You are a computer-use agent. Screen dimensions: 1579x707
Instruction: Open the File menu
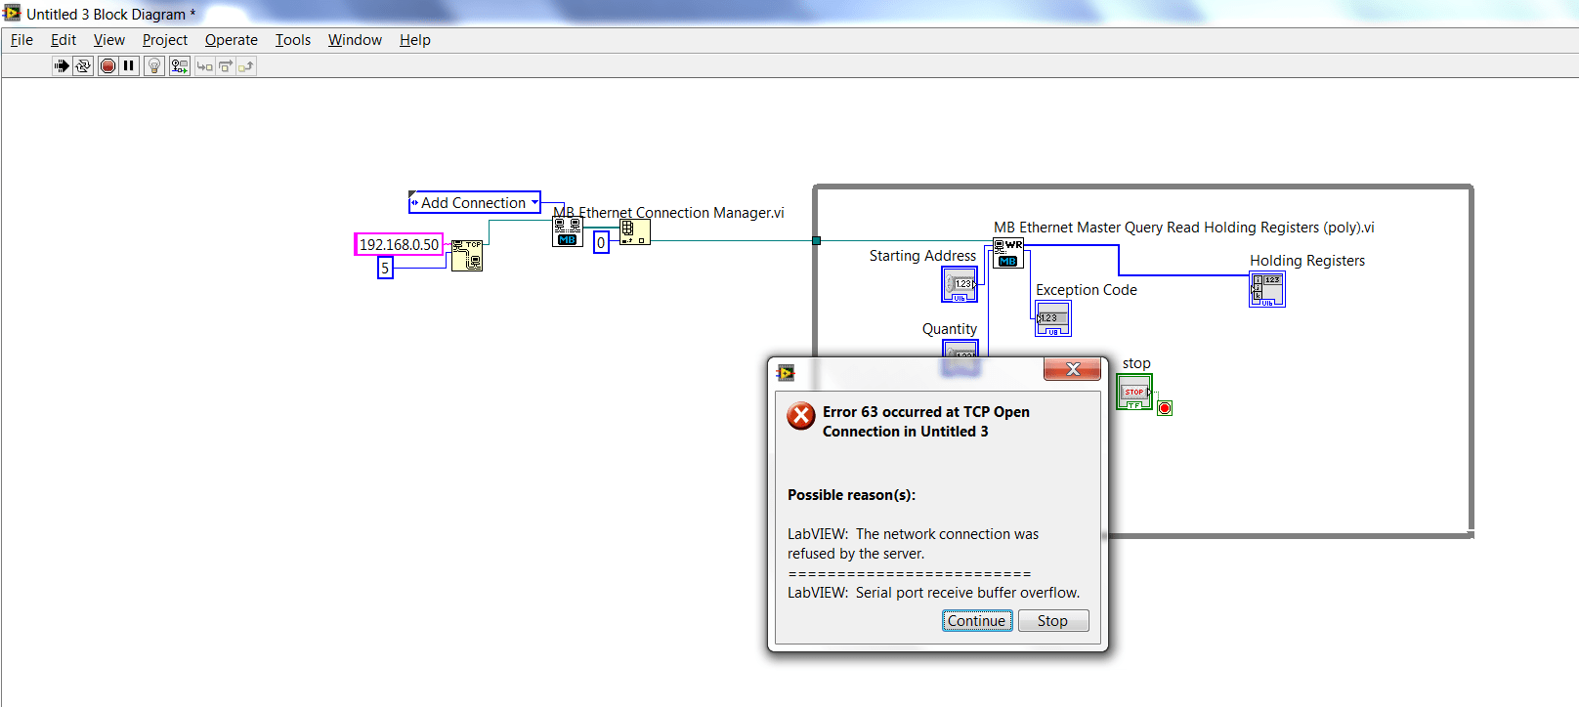click(21, 40)
